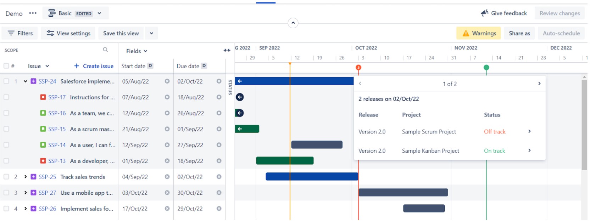
Task: Select the checkbox for SSP-17
Action: coord(6,97)
